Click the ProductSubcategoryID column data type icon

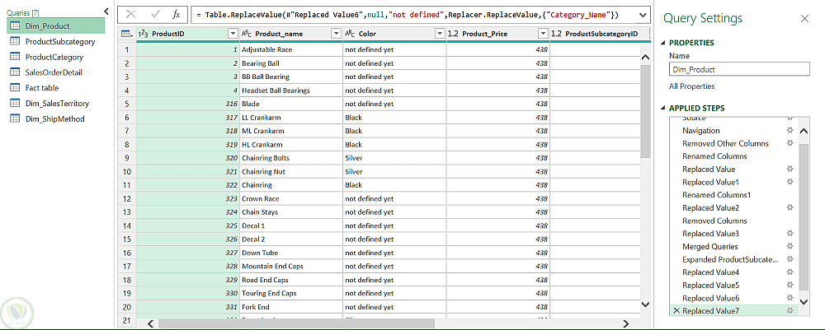[x=557, y=34]
